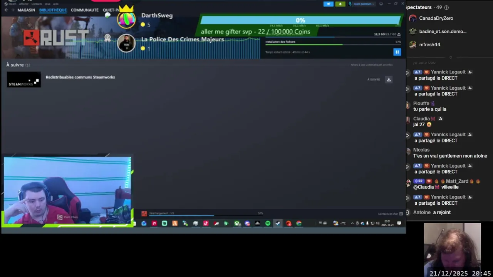Click the Mises à jour automatiques activées link

[x=372, y=65]
